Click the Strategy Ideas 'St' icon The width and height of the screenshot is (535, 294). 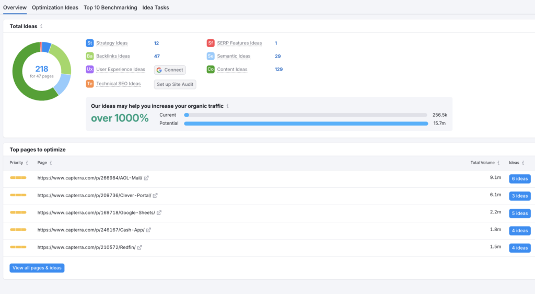click(90, 43)
